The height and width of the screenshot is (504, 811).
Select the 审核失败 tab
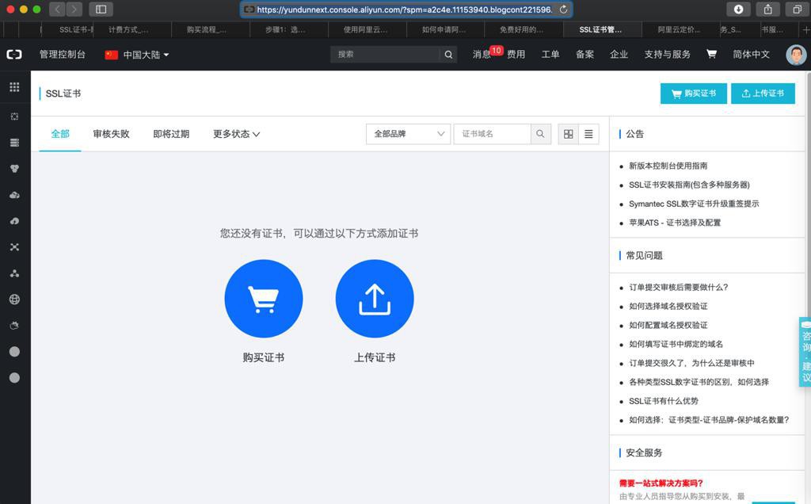111,134
